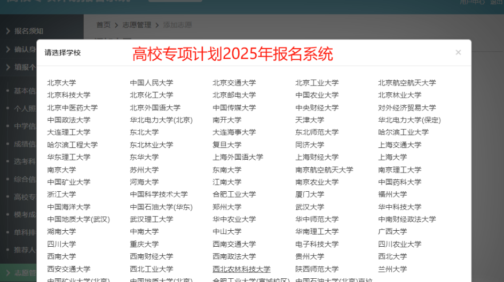The width and height of the screenshot is (504, 282).
Task: Expand the 填报个 sidebar section
Action: click(25, 67)
